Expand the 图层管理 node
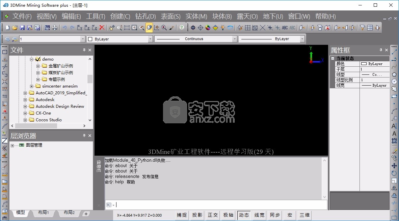 click(12, 146)
